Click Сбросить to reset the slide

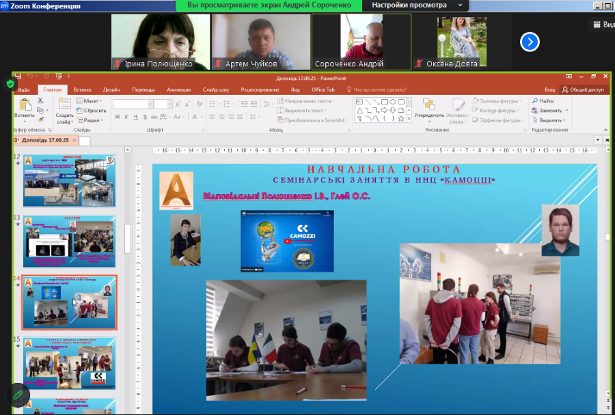click(92, 111)
